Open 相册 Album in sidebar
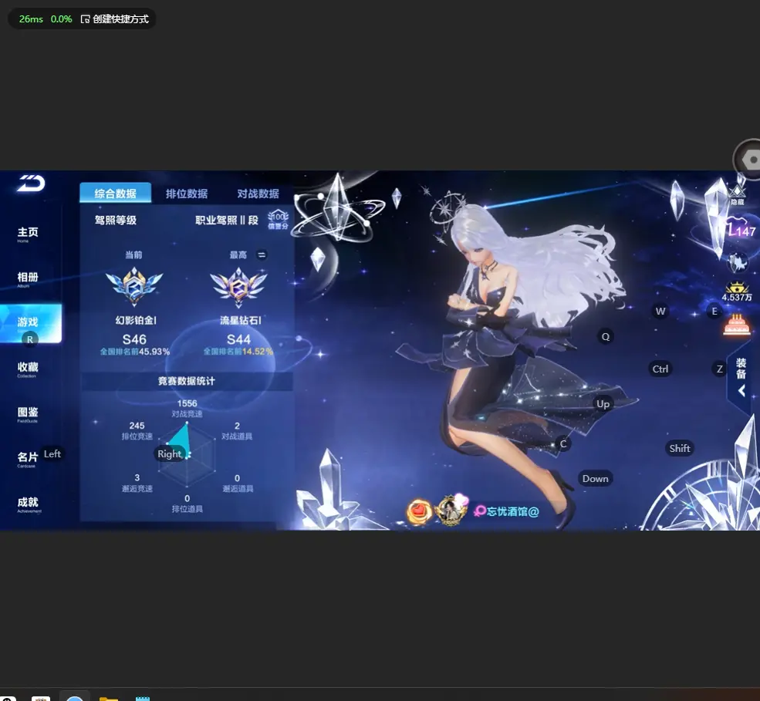 28,278
